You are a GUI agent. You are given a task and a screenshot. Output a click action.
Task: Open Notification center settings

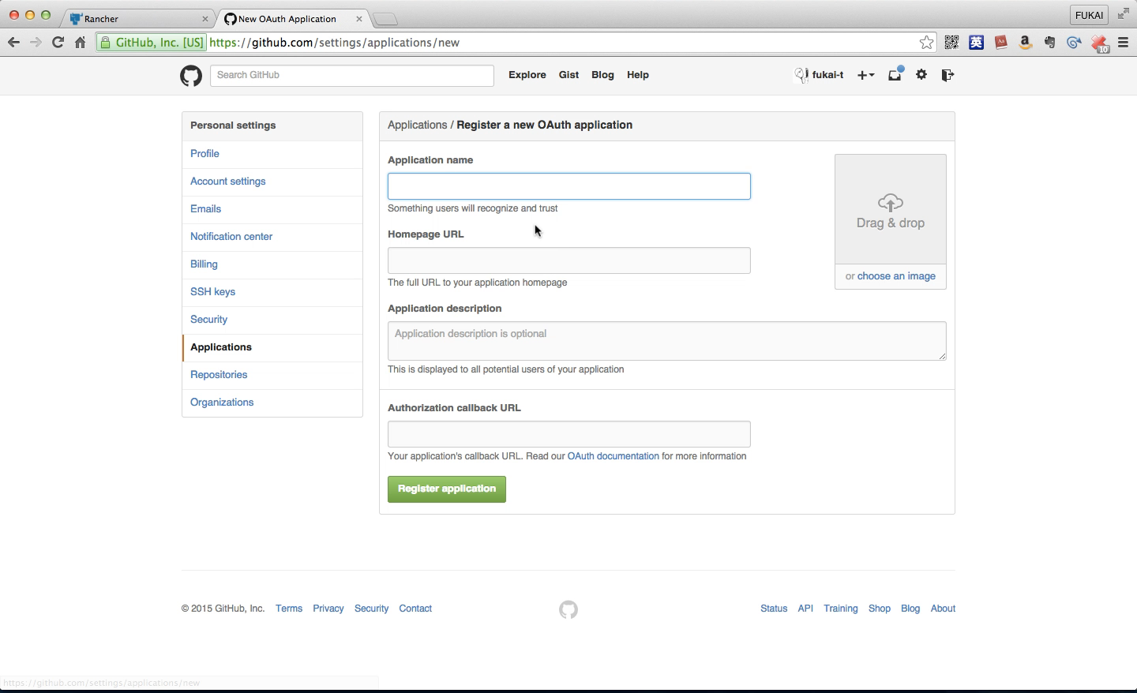point(272,237)
